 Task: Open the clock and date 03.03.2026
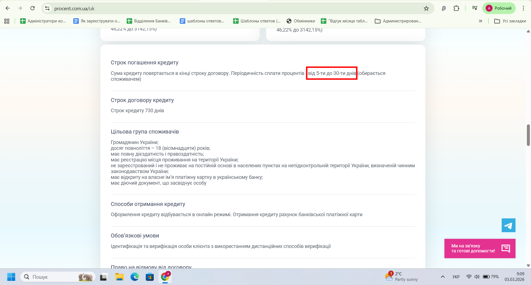click(x=514, y=277)
